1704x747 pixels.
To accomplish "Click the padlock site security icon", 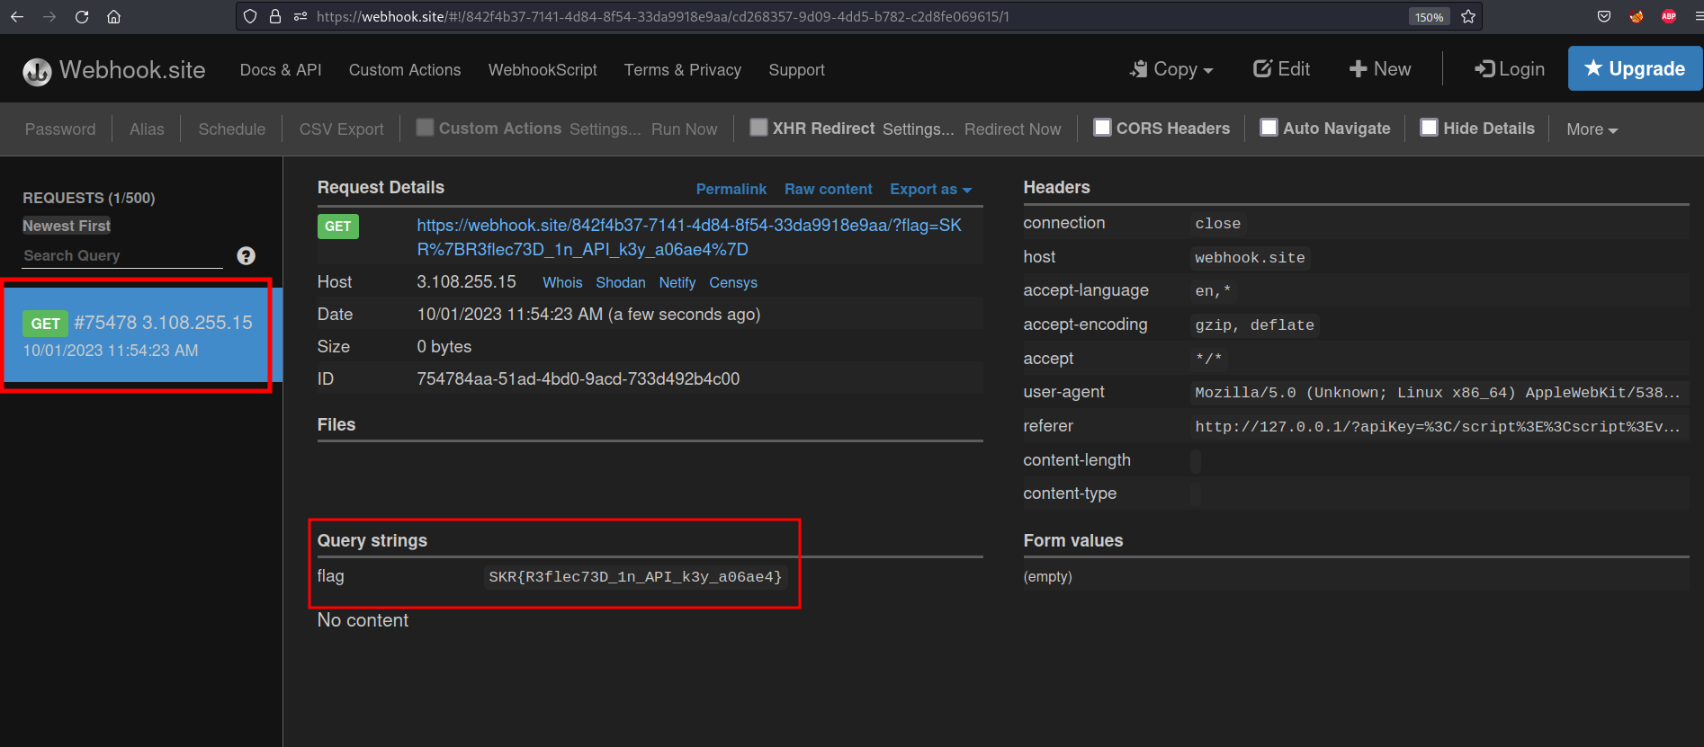I will (275, 16).
